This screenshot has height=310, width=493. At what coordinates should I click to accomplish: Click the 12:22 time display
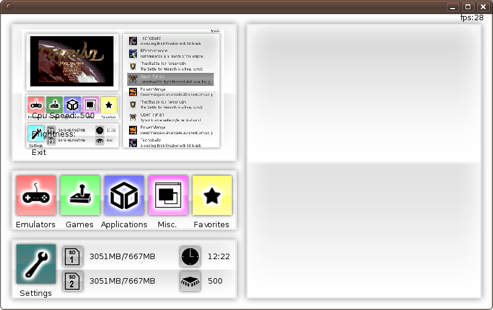(217, 257)
